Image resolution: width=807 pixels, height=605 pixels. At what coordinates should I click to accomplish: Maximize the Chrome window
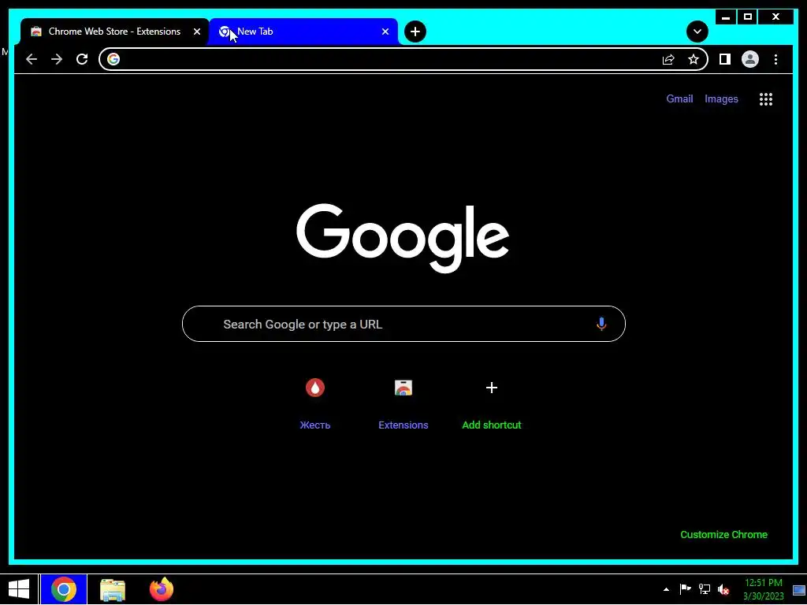tap(748, 17)
